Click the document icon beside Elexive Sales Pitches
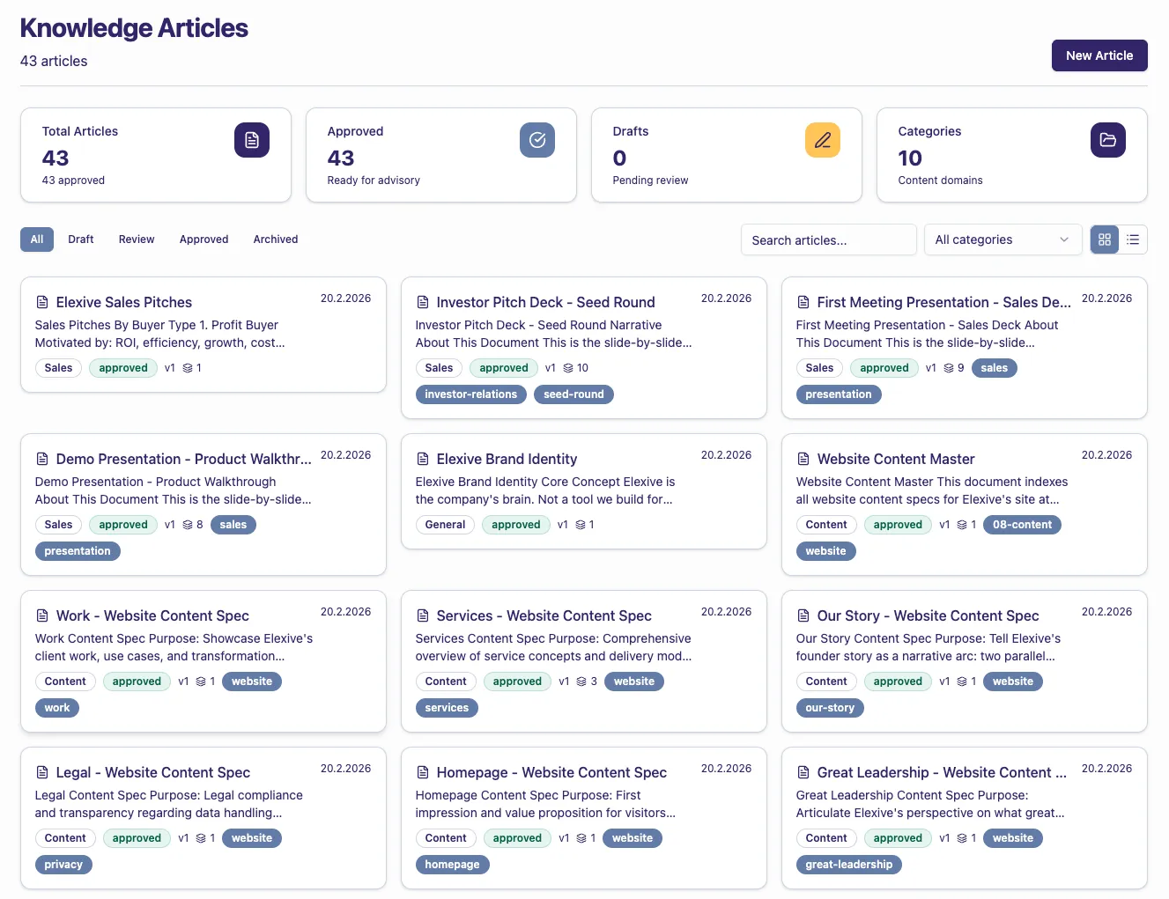 point(41,302)
